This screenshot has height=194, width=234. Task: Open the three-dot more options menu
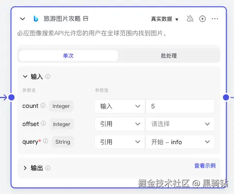pyautogui.click(x=215, y=19)
